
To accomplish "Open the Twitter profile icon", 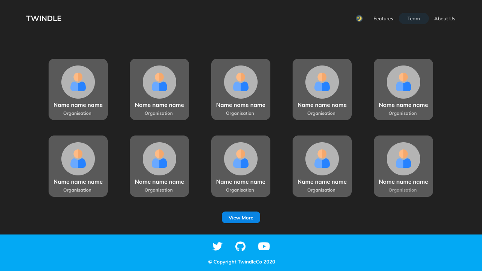I will [217, 247].
